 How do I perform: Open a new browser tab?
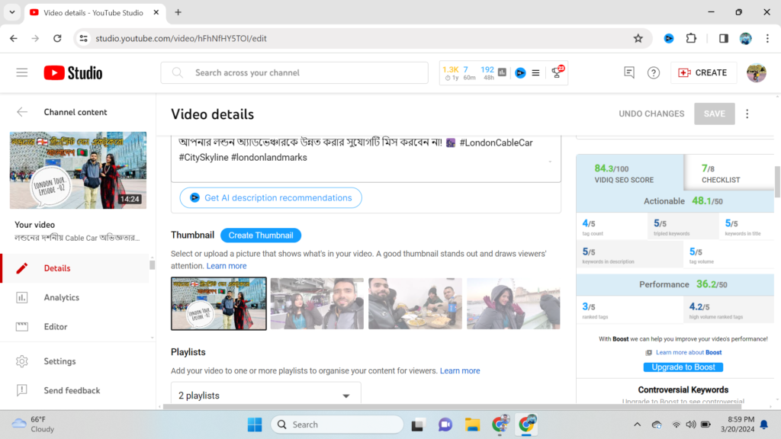tap(178, 12)
